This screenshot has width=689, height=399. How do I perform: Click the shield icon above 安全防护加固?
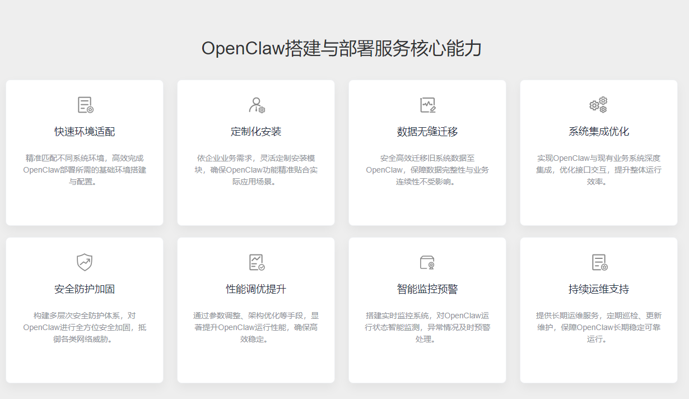click(x=85, y=262)
